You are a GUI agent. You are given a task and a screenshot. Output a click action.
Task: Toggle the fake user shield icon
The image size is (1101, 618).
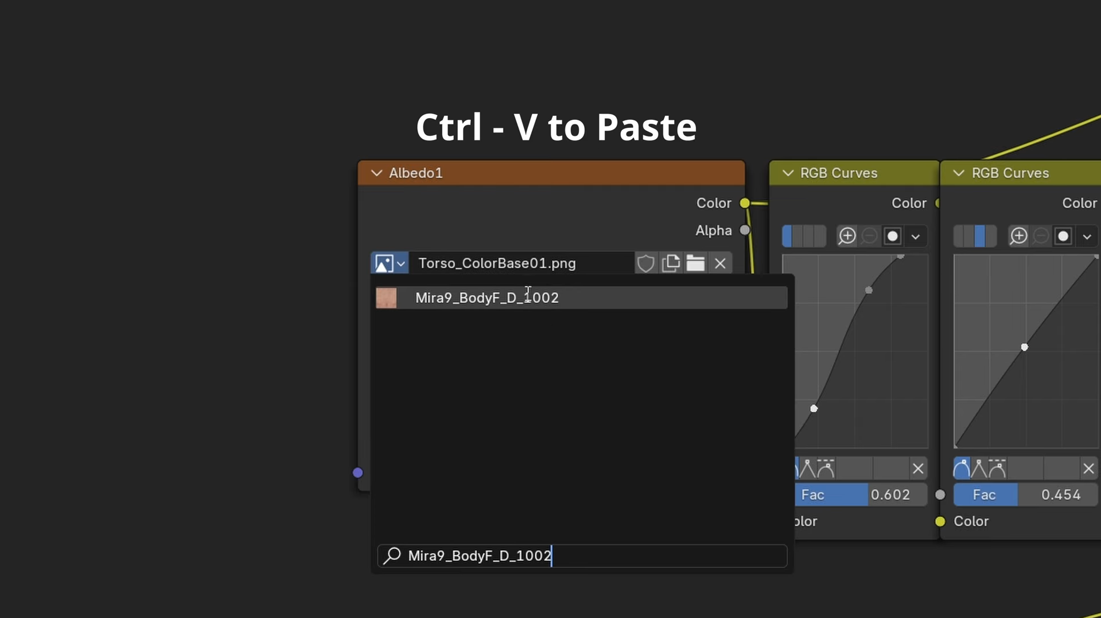(645, 263)
